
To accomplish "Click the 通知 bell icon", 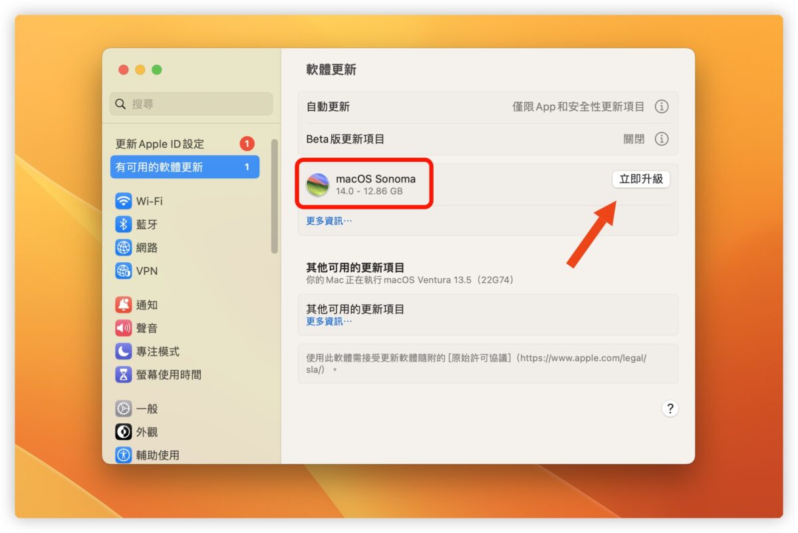I will (123, 305).
